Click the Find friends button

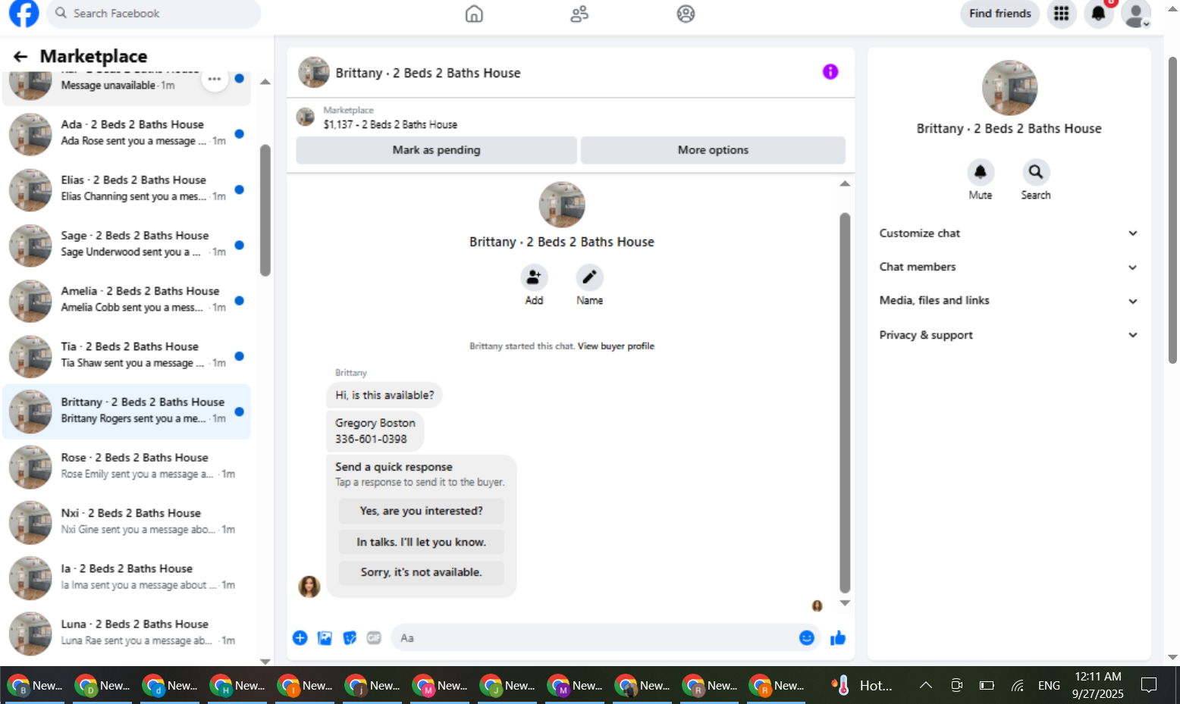[1000, 14]
